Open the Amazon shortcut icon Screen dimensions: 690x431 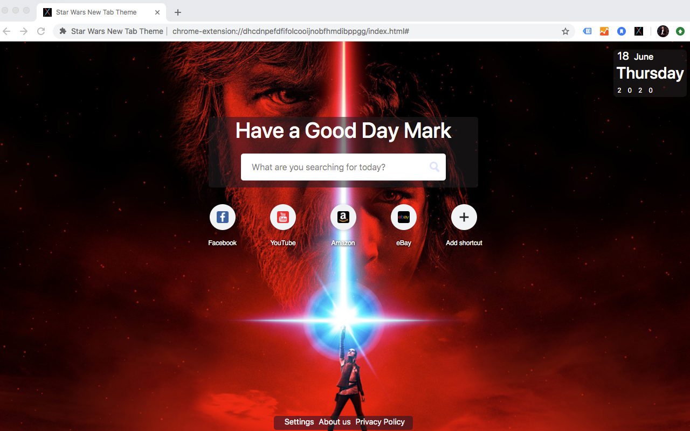pos(343,217)
